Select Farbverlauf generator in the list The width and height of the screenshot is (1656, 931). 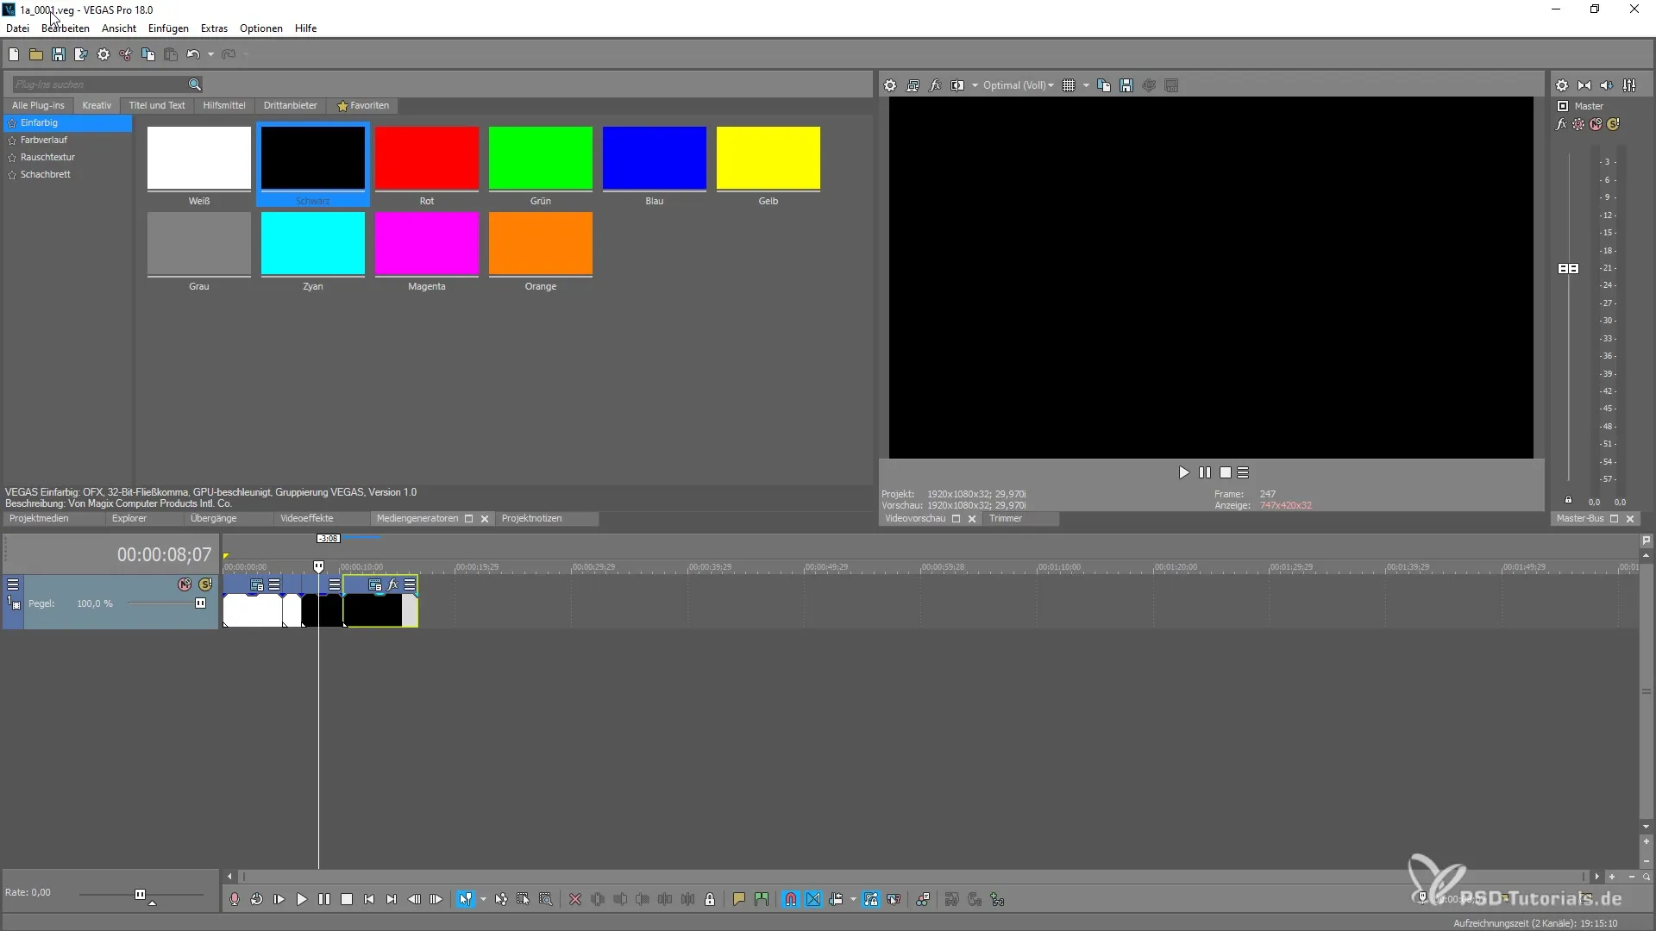click(44, 140)
